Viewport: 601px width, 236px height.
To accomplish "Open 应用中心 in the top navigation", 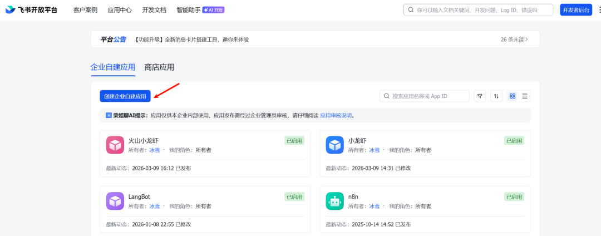I will pos(120,10).
